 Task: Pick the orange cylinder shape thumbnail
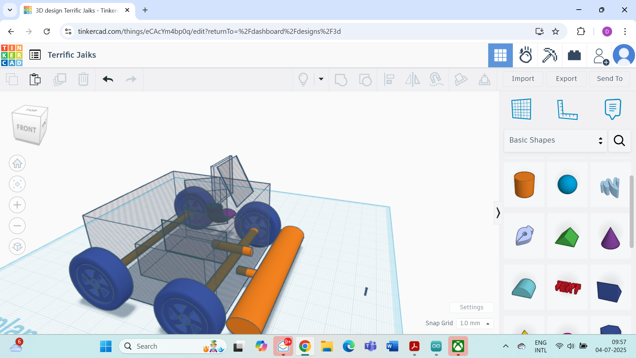click(x=524, y=185)
